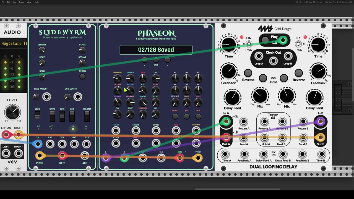Click Slidewyrm REGEN button
Image resolution: width=354 pixels, height=199 pixels.
point(82,77)
